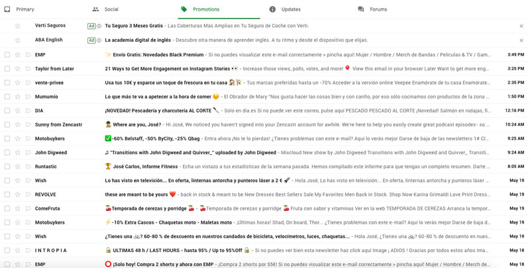Open ad info icon for ABA English

99,40
